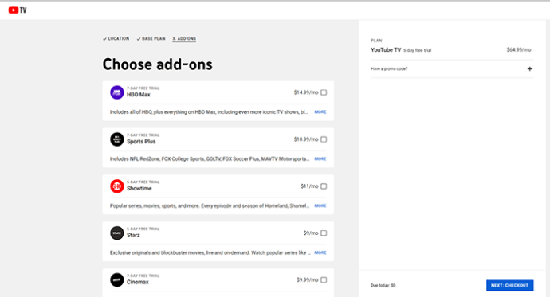Click the YouTube TV logo
Viewport: 550px width, 297px height.
point(18,10)
